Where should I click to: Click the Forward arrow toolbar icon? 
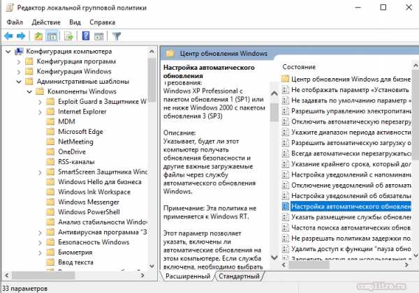pos(21,36)
